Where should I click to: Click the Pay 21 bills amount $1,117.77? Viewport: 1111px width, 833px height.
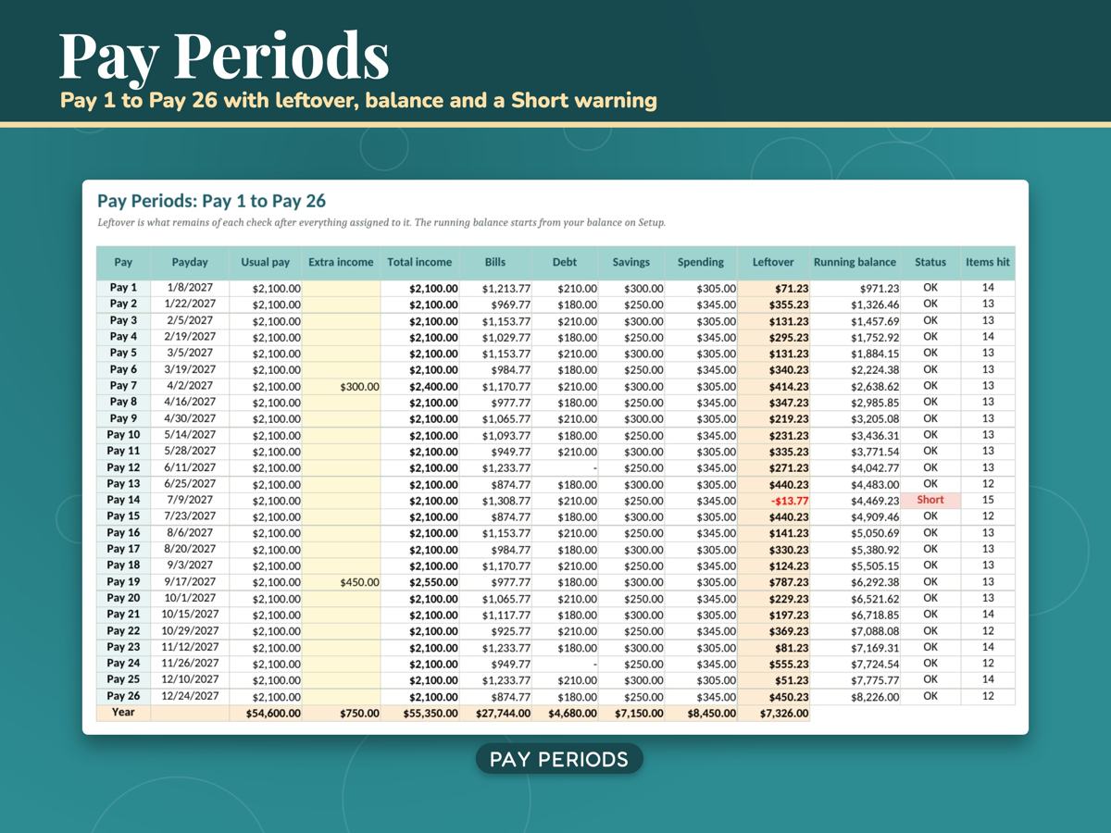(495, 615)
